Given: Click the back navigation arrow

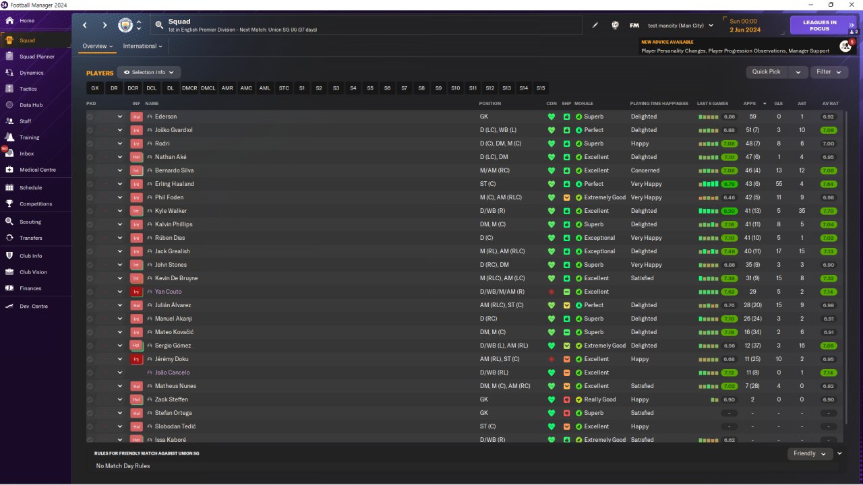Looking at the screenshot, I should point(85,26).
